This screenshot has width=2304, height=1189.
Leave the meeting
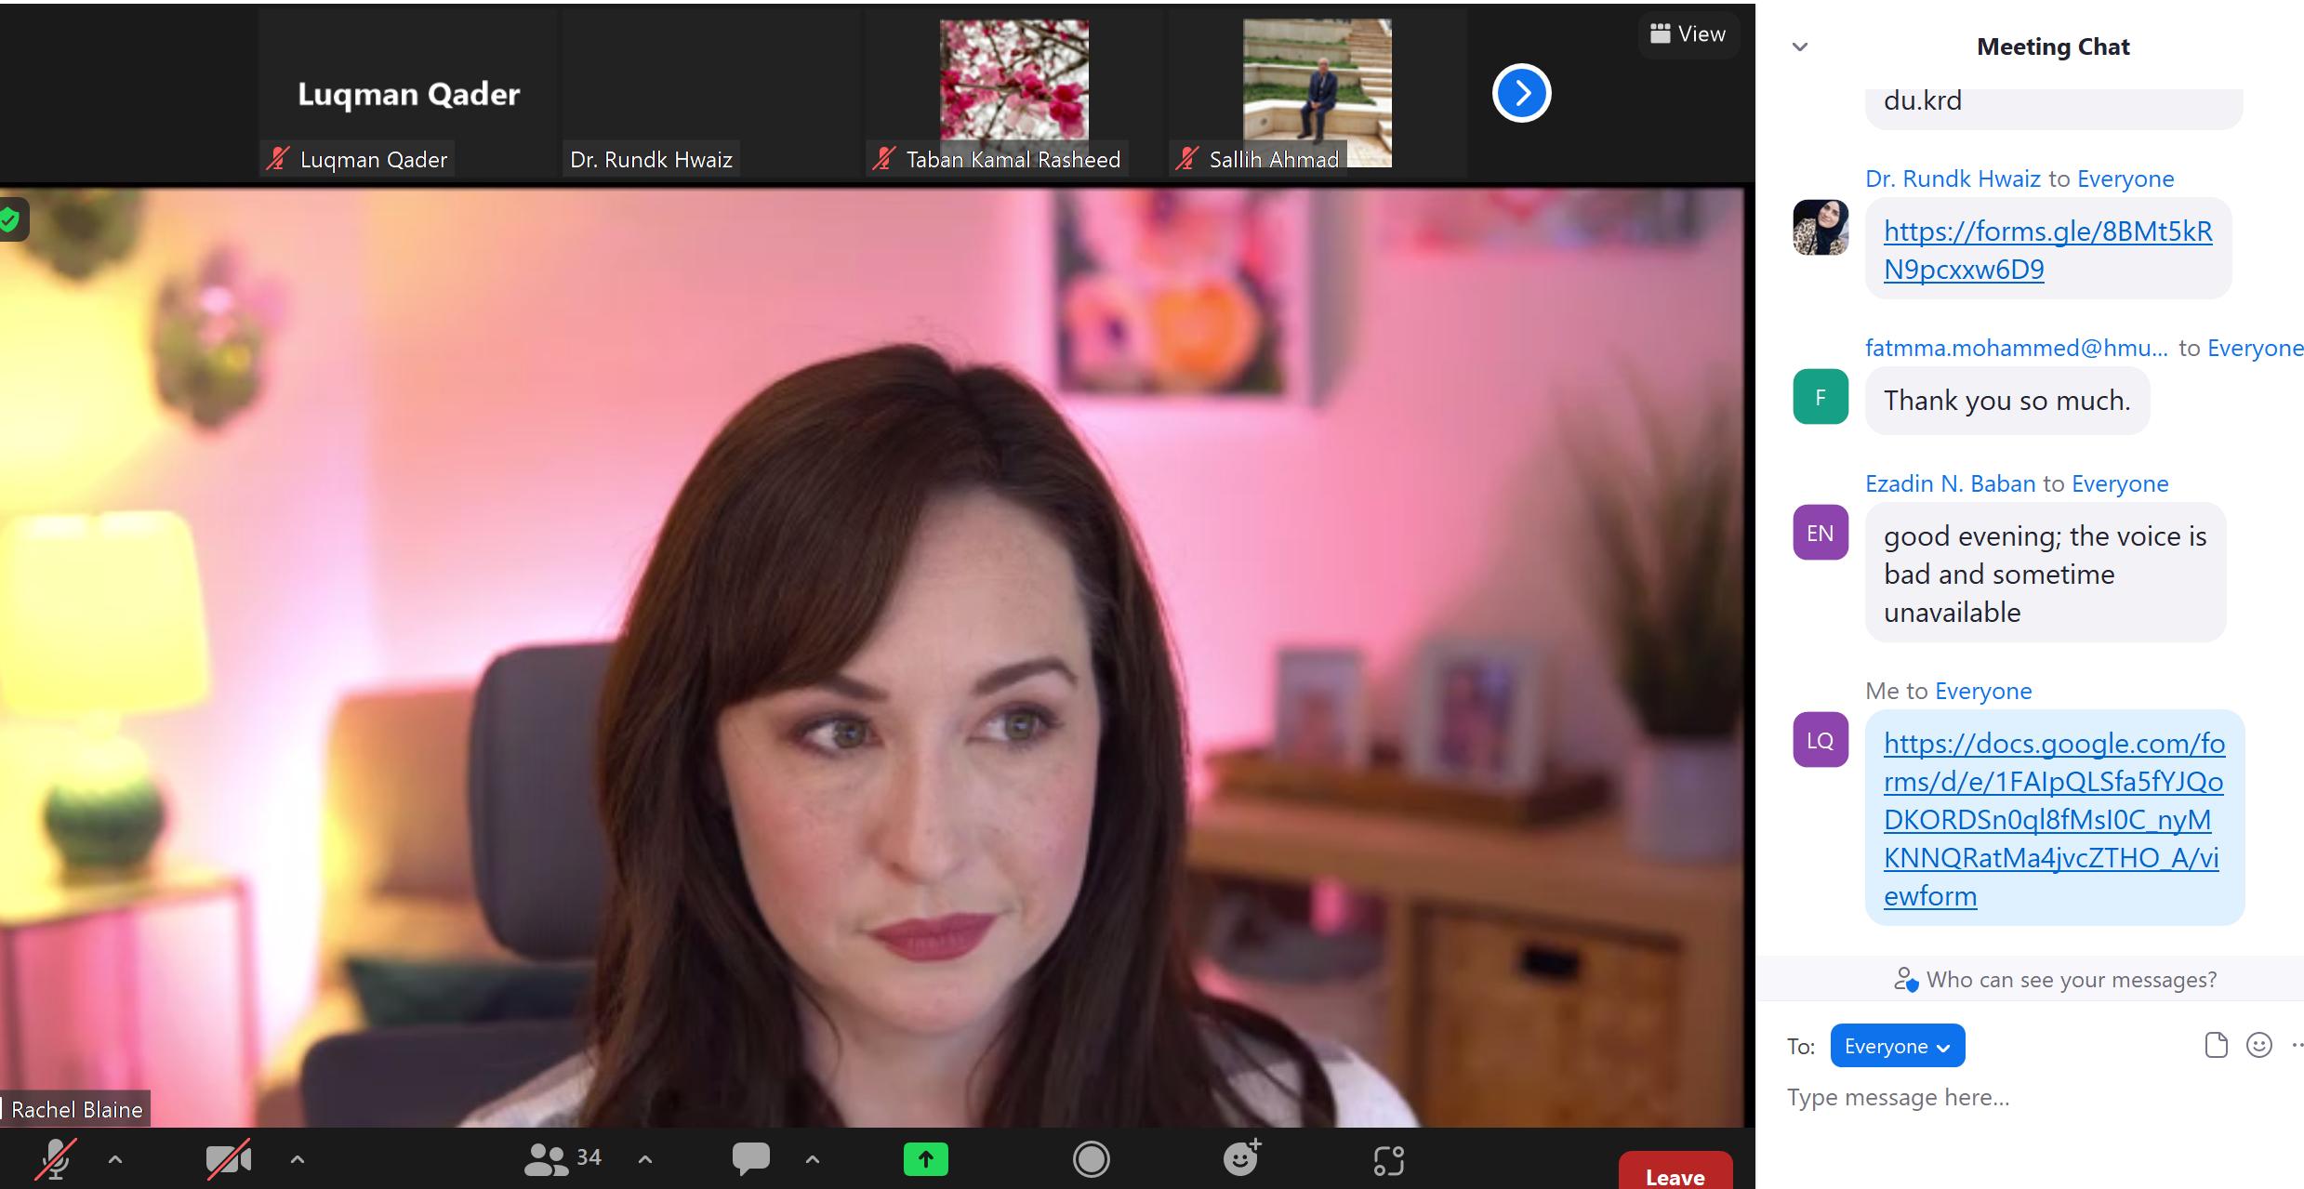pos(1675,1172)
